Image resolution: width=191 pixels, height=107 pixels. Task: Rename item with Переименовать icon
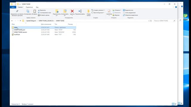(x=80, y=11)
